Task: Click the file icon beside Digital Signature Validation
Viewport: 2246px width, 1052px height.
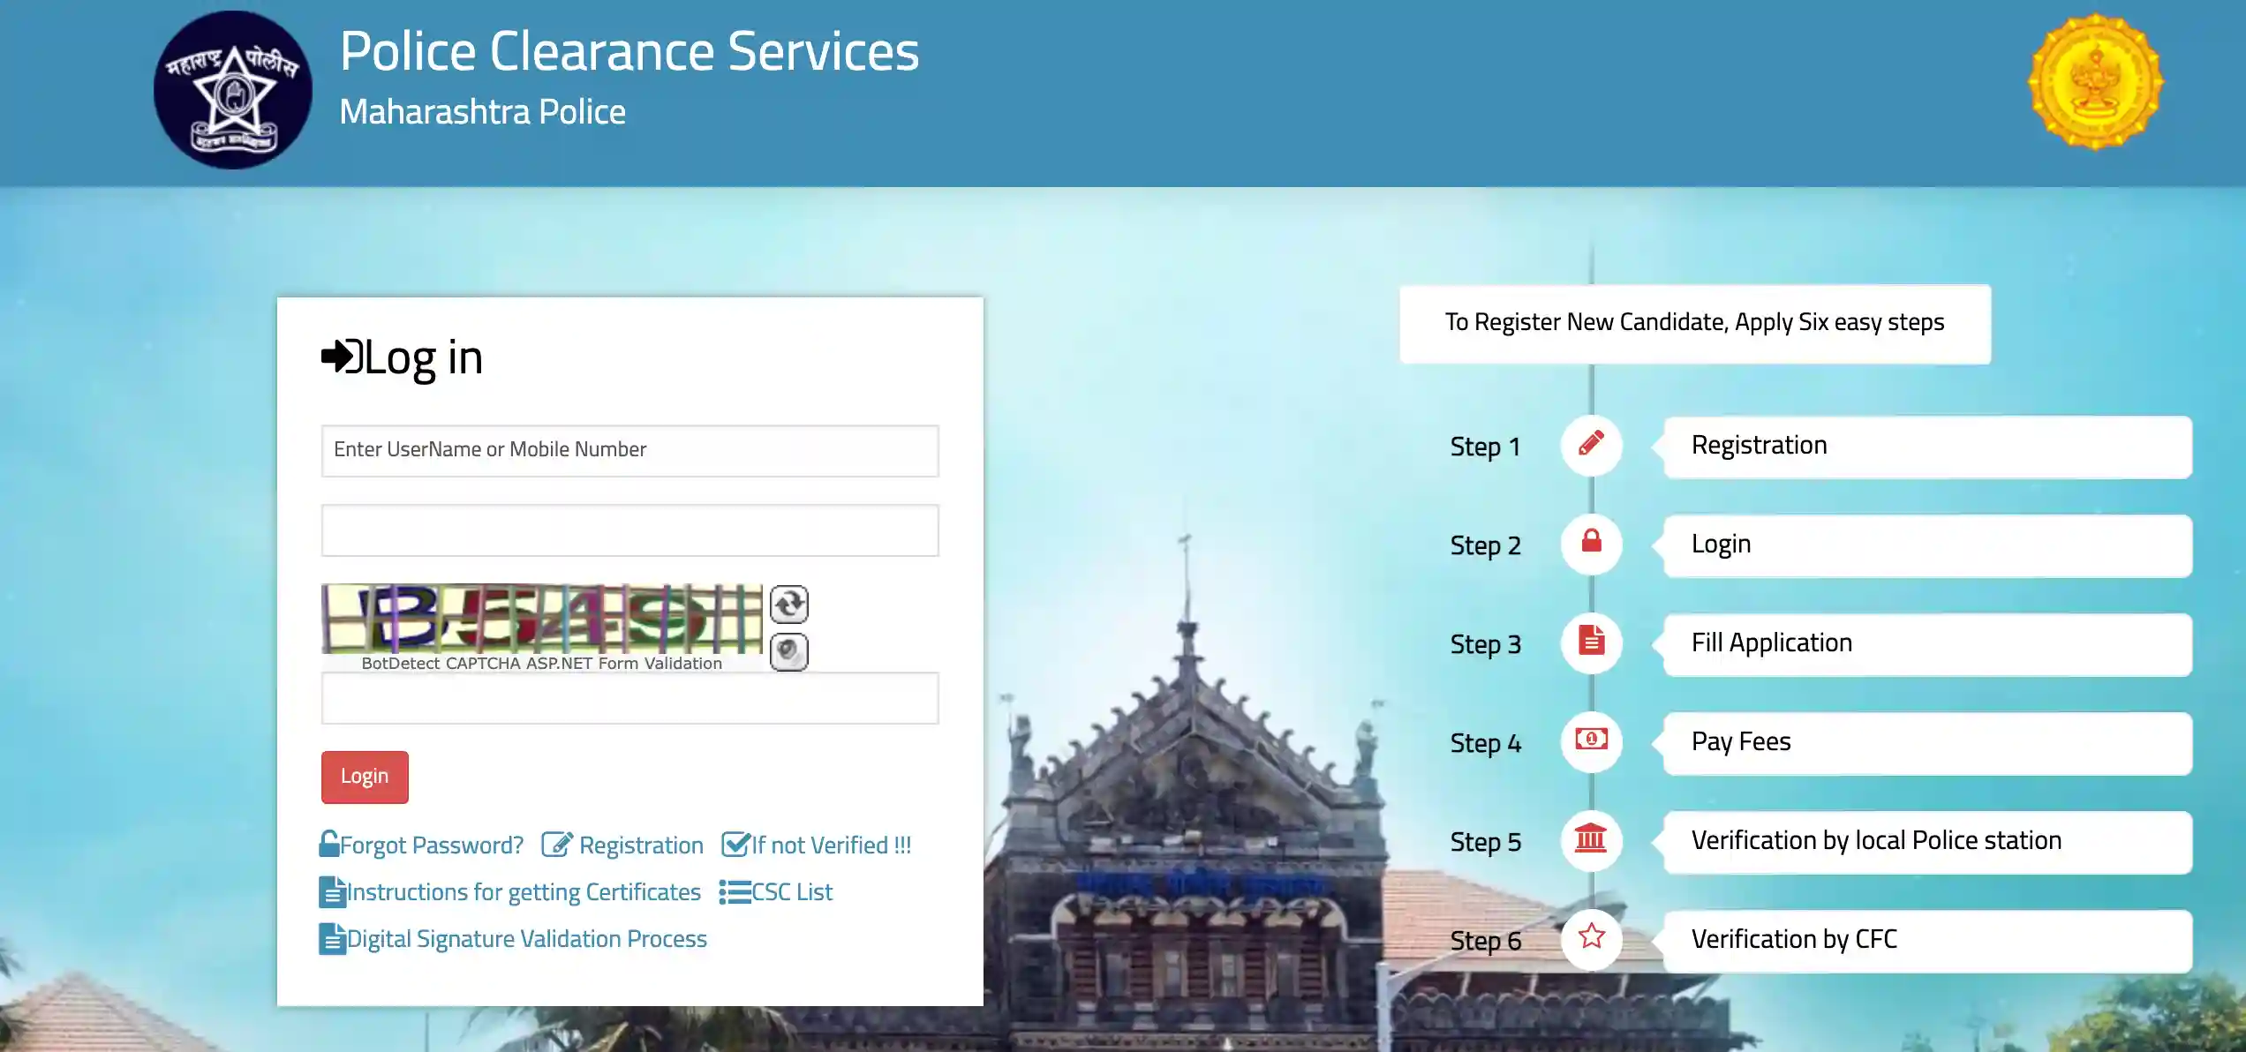Action: coord(332,939)
